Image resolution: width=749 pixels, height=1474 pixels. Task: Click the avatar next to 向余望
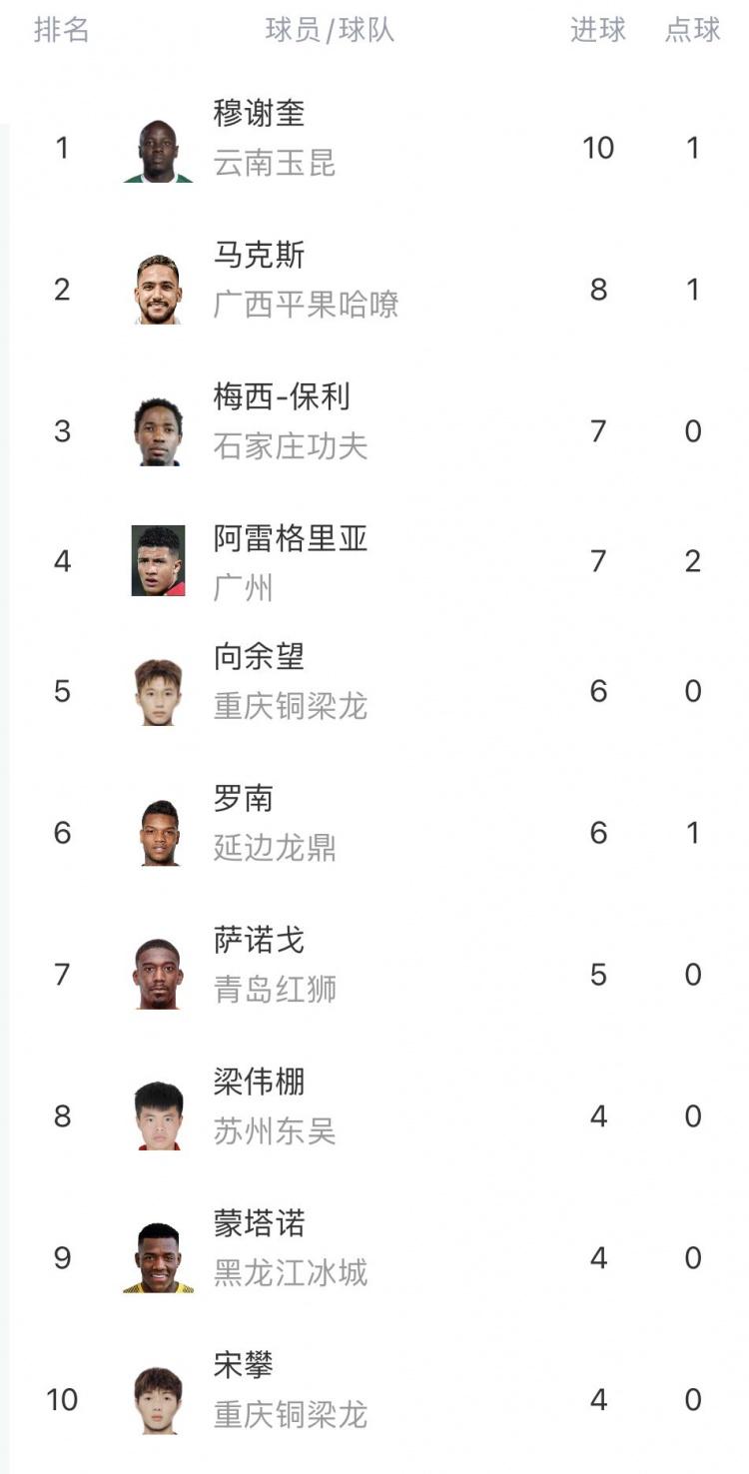click(158, 691)
